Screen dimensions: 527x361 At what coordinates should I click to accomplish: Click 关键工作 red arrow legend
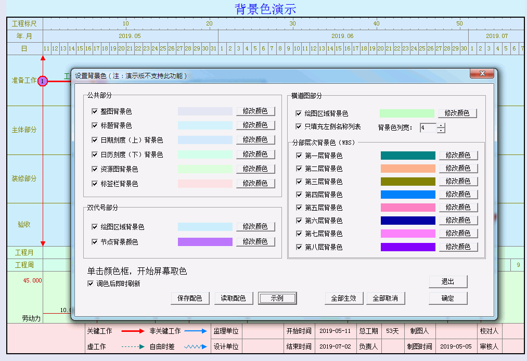pos(133,331)
